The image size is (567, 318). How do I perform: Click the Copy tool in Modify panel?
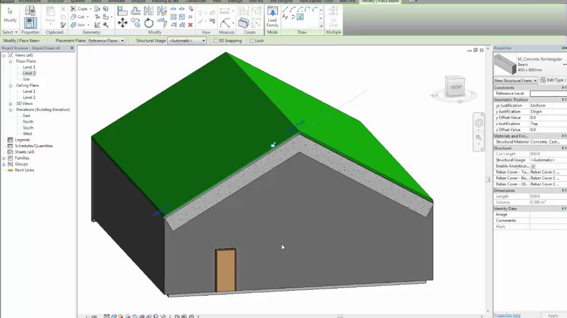point(136,23)
